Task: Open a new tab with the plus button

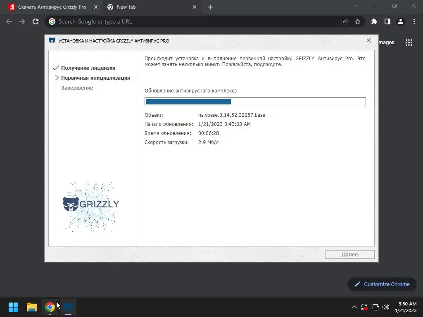Action: coord(210,7)
